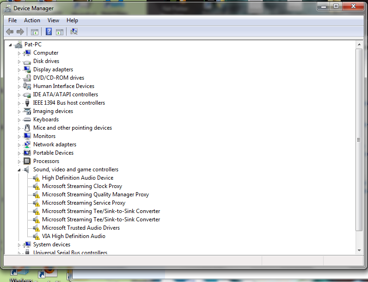This screenshot has width=368, height=282.
Task: Click the Sound, video and game controllers speaker icon
Action: click(27, 169)
